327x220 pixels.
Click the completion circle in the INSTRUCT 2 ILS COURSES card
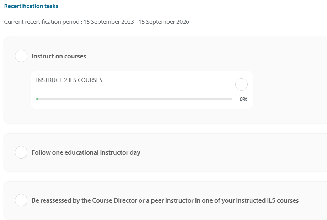point(241,85)
